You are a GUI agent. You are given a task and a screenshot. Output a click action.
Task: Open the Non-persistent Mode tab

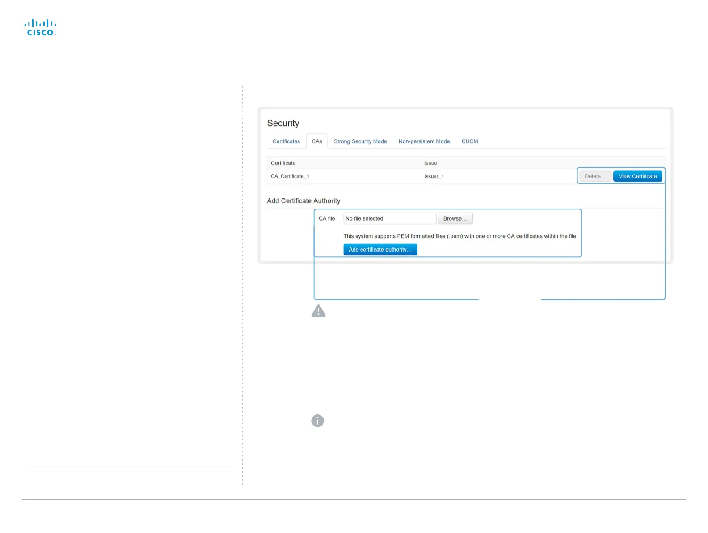point(424,141)
